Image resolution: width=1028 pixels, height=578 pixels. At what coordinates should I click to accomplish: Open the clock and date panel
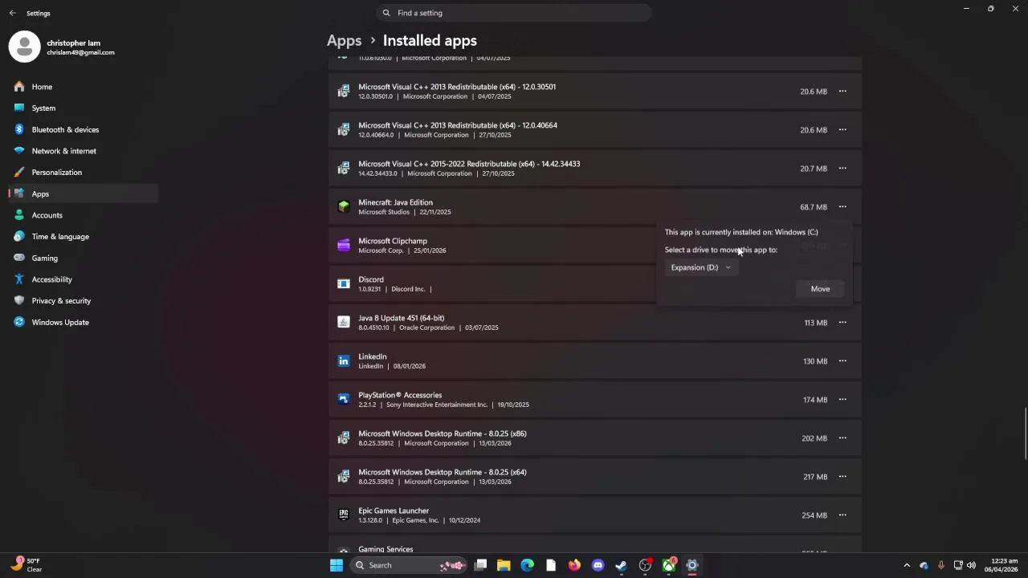point(1001,565)
